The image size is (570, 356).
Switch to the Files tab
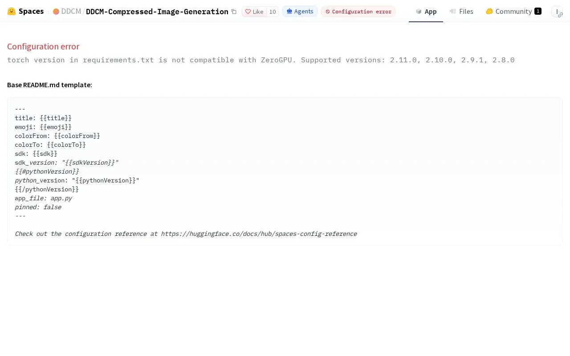coord(461,11)
